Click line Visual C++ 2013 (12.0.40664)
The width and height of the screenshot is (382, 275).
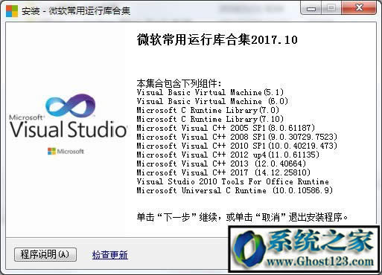[x=221, y=164]
